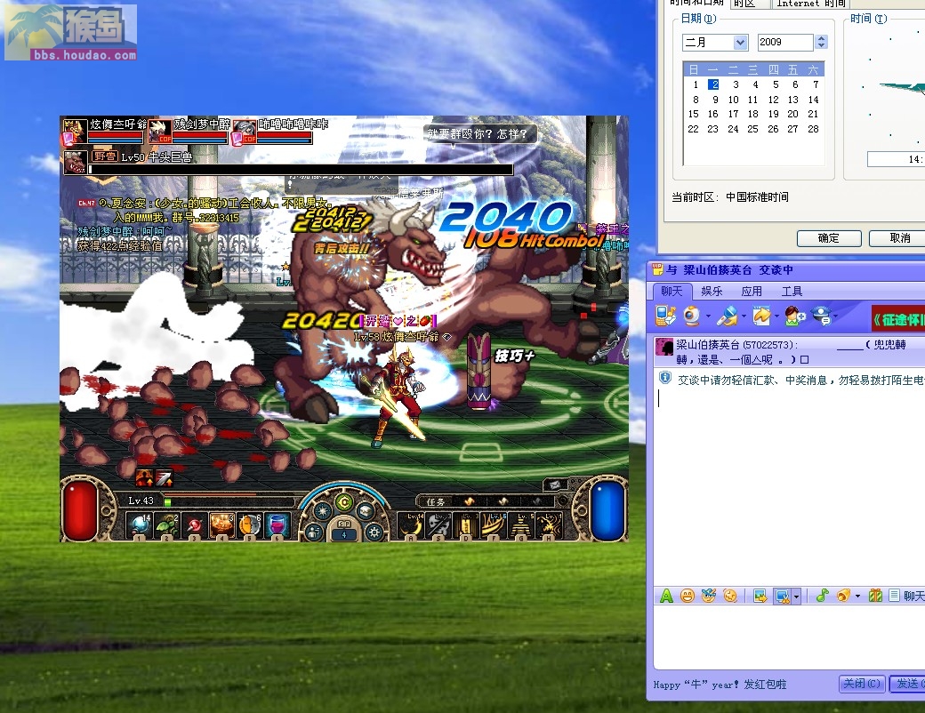This screenshot has height=713, width=925.
Task: Switch to the 应用 tab in QQ window
Action: click(752, 292)
